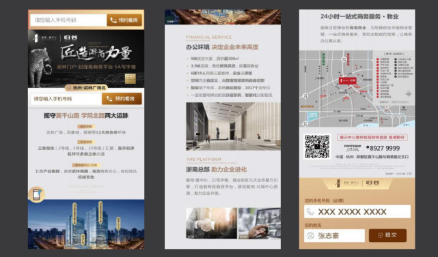438x257 pixels.
Task: Focus the top phone number input field
Action: [x=68, y=20]
